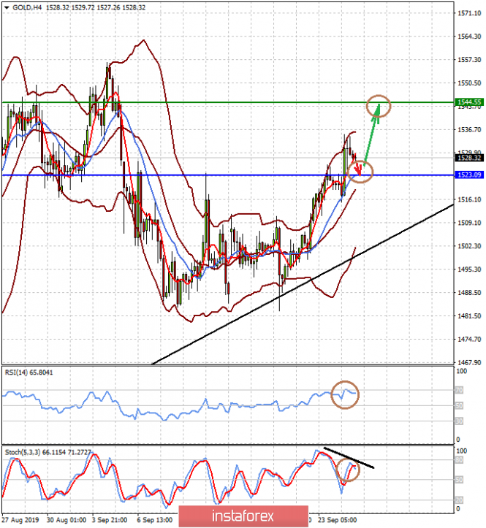The image size is (486, 528).
Task: Select the target ellipse near 1544.55 line
Action: 379,106
